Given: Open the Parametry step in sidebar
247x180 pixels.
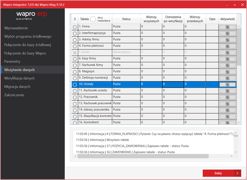Looking at the screenshot, I should coord(12,61).
